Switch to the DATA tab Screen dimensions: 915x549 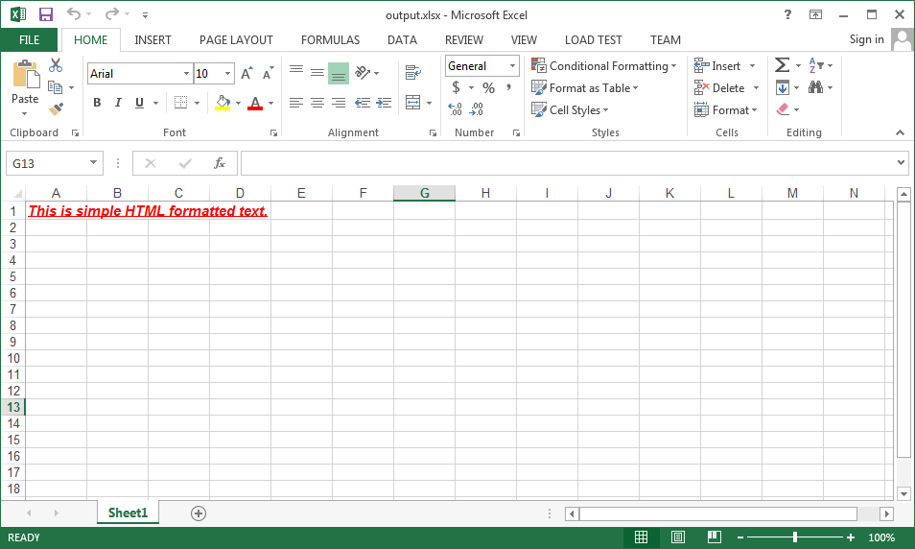402,39
